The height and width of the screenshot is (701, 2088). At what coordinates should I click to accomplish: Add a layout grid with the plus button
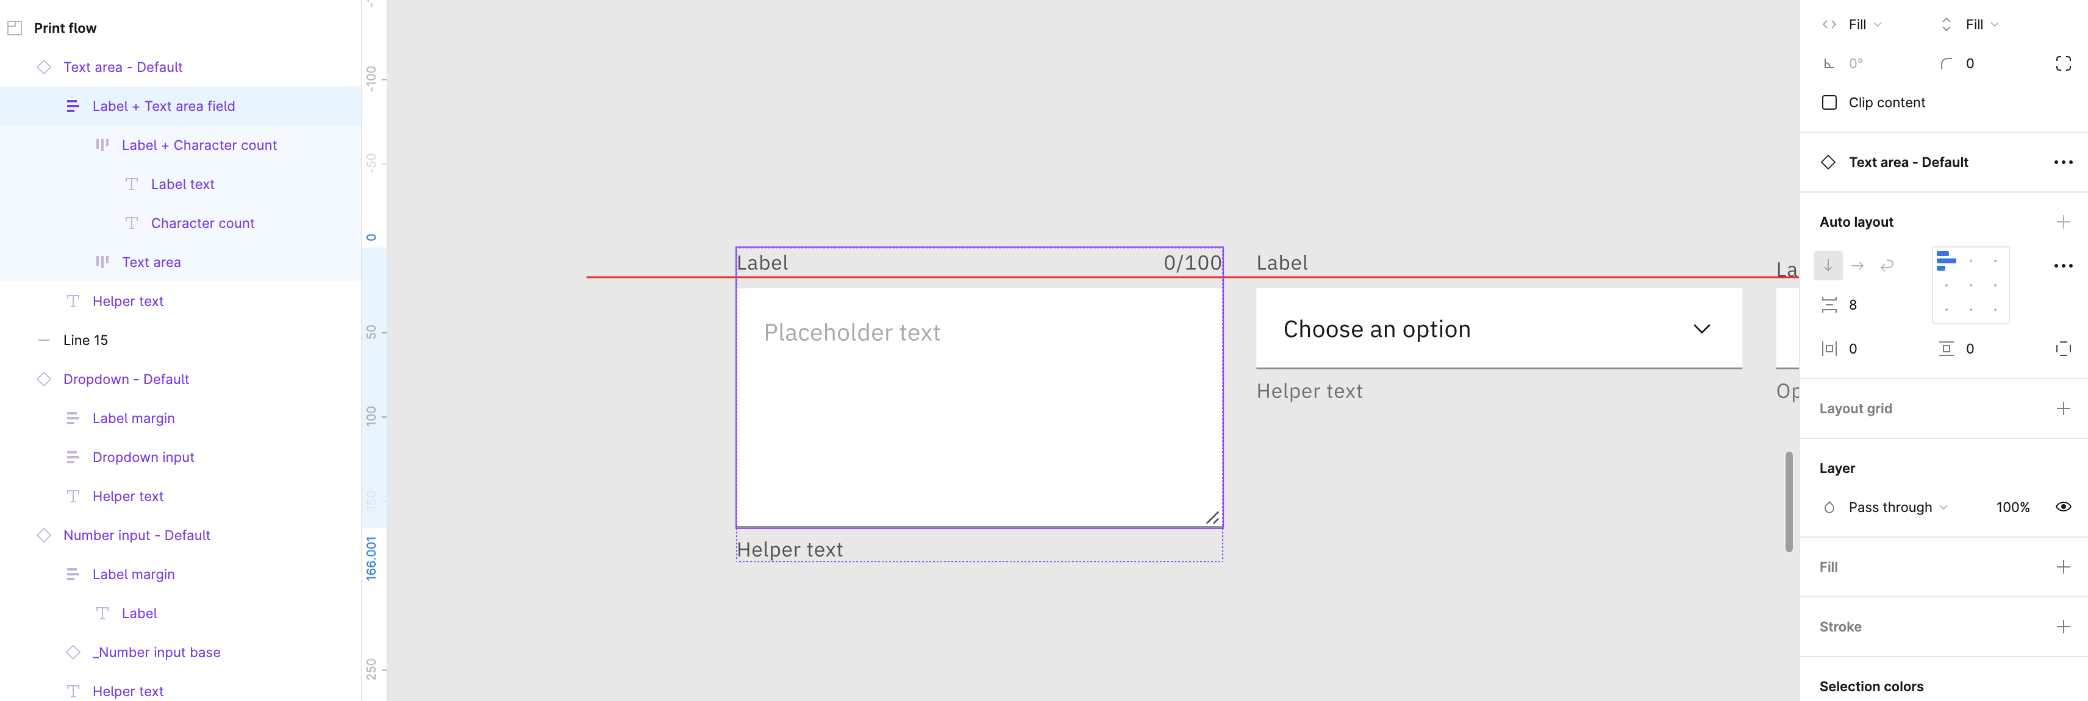pos(2064,408)
